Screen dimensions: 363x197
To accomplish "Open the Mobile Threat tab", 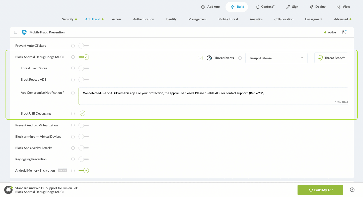I will click(228, 19).
